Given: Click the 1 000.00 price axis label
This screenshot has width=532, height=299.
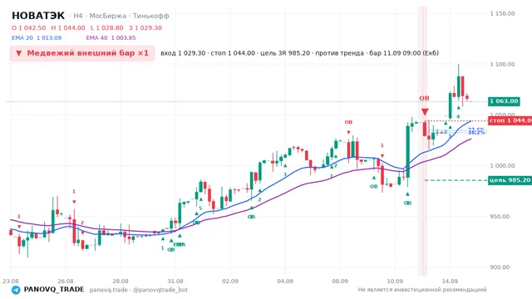Looking at the screenshot, I should [502, 166].
